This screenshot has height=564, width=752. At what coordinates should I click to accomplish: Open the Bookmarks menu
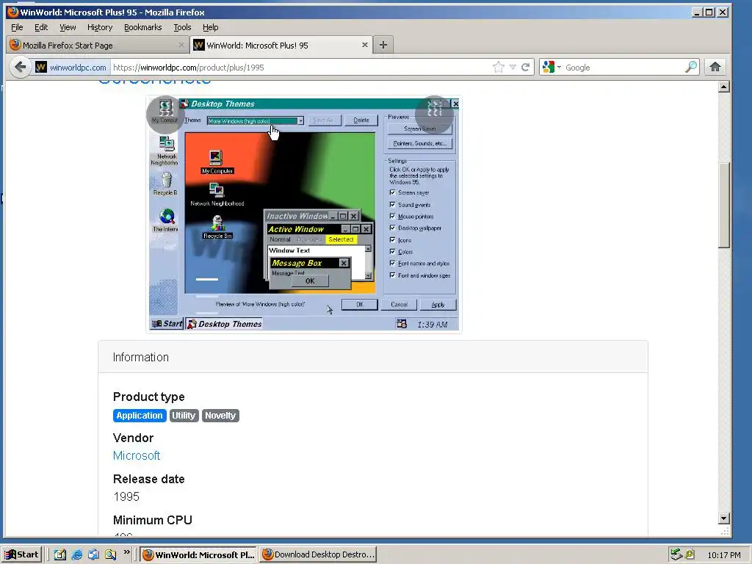(x=143, y=27)
